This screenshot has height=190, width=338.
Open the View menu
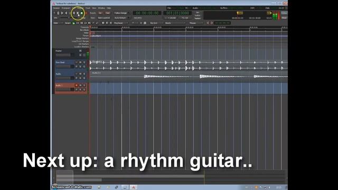click(x=94, y=8)
